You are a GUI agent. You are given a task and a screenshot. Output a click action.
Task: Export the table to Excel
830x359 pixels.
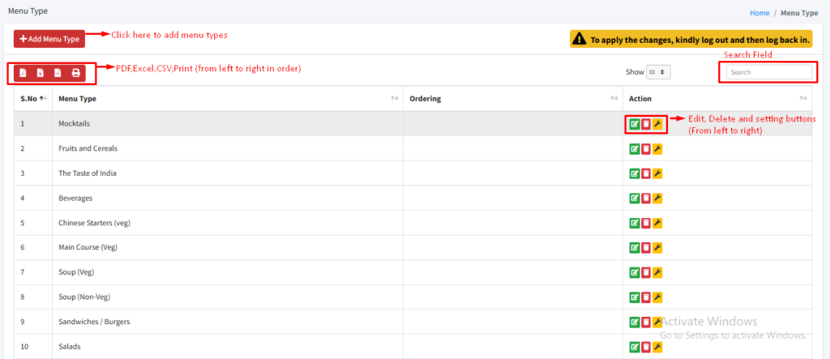click(41, 74)
